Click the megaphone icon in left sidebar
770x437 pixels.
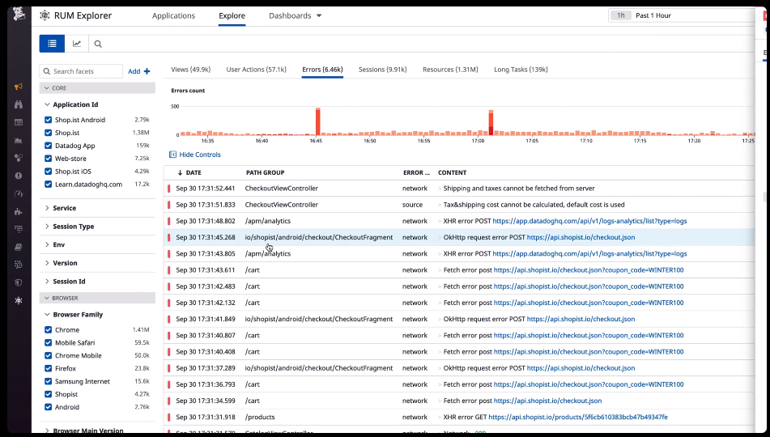19,87
